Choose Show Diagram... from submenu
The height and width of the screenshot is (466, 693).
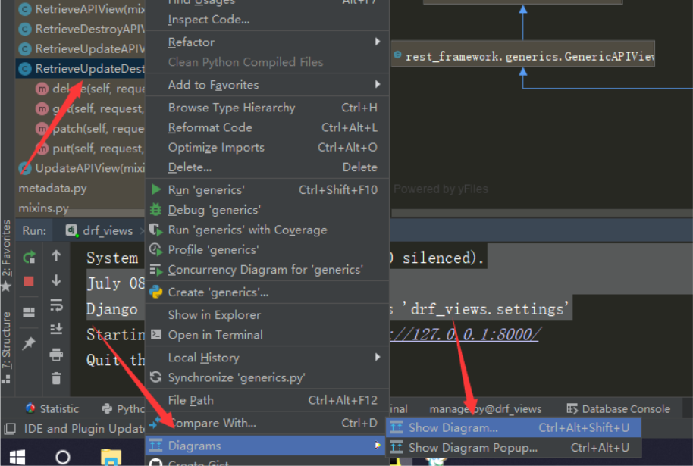513,427
